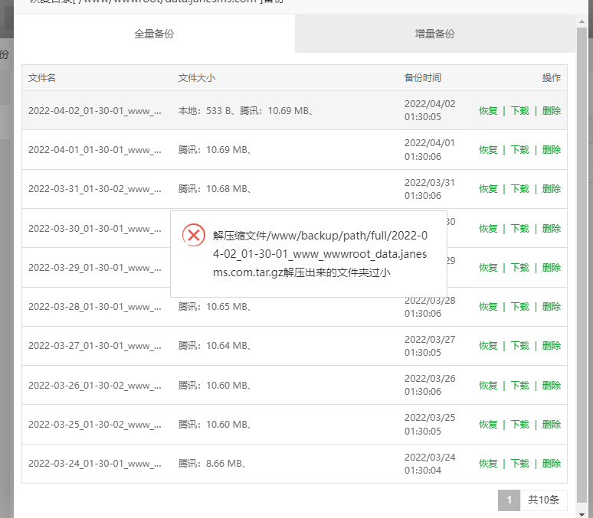The width and height of the screenshot is (593, 518).
Task: Select the 全量备份 tab
Action: pyautogui.click(x=155, y=34)
